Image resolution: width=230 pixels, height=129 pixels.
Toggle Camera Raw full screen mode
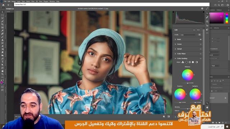pyautogui.click(x=207, y=9)
